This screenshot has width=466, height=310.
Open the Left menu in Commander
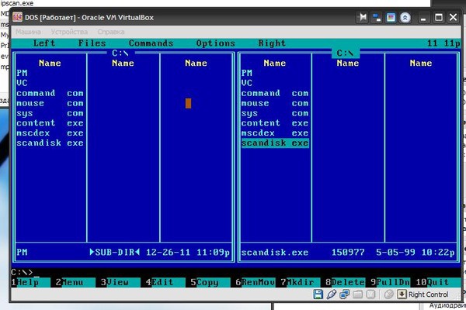coord(44,43)
